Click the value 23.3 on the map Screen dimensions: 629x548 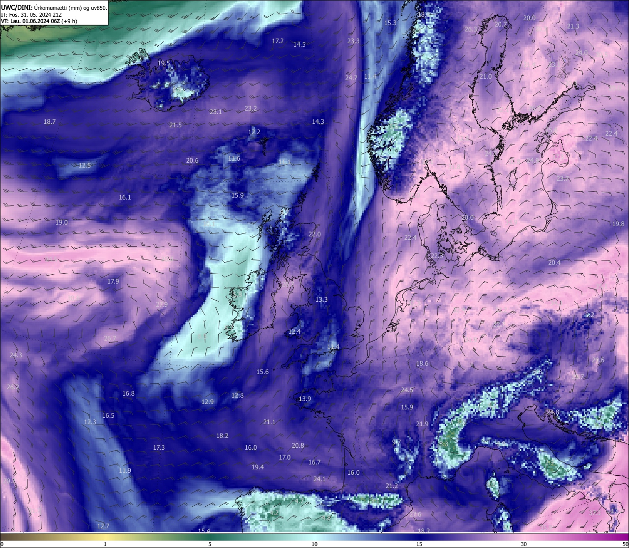tap(353, 41)
